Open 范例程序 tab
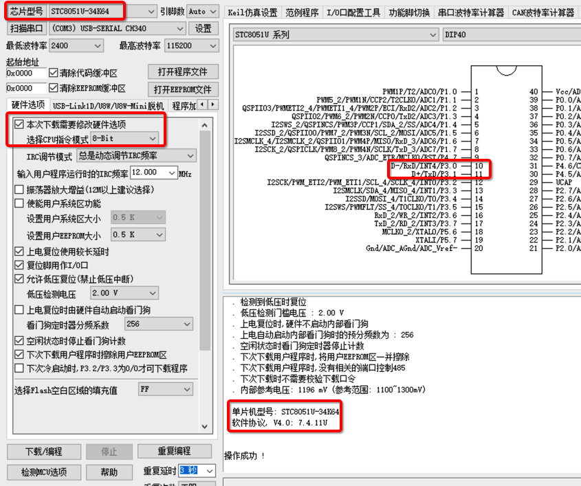 [x=302, y=12]
